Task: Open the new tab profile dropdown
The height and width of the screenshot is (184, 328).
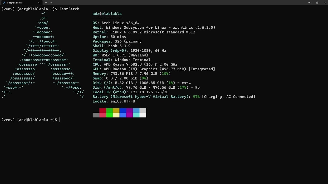Action: click(51, 3)
